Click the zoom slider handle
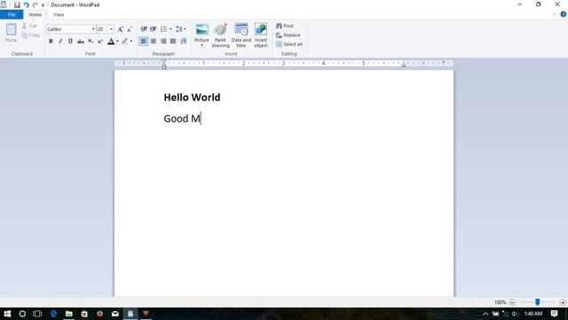The width and height of the screenshot is (568, 320). 538,302
